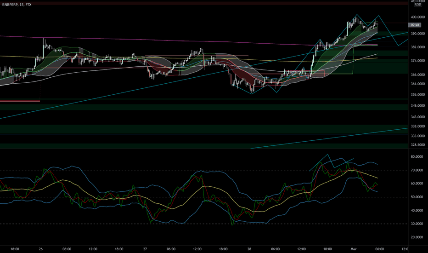Click the 374.0000 price axis label
The height and width of the screenshot is (253, 428).
(x=417, y=61)
